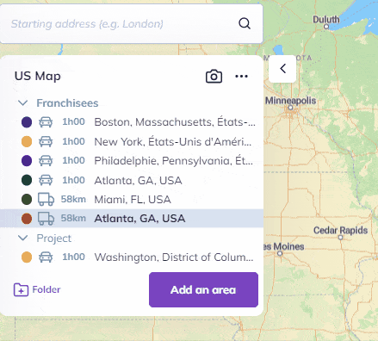Select the Washington, District of Columbia entry
Viewport: 378px width, 341px height.
click(x=132, y=257)
